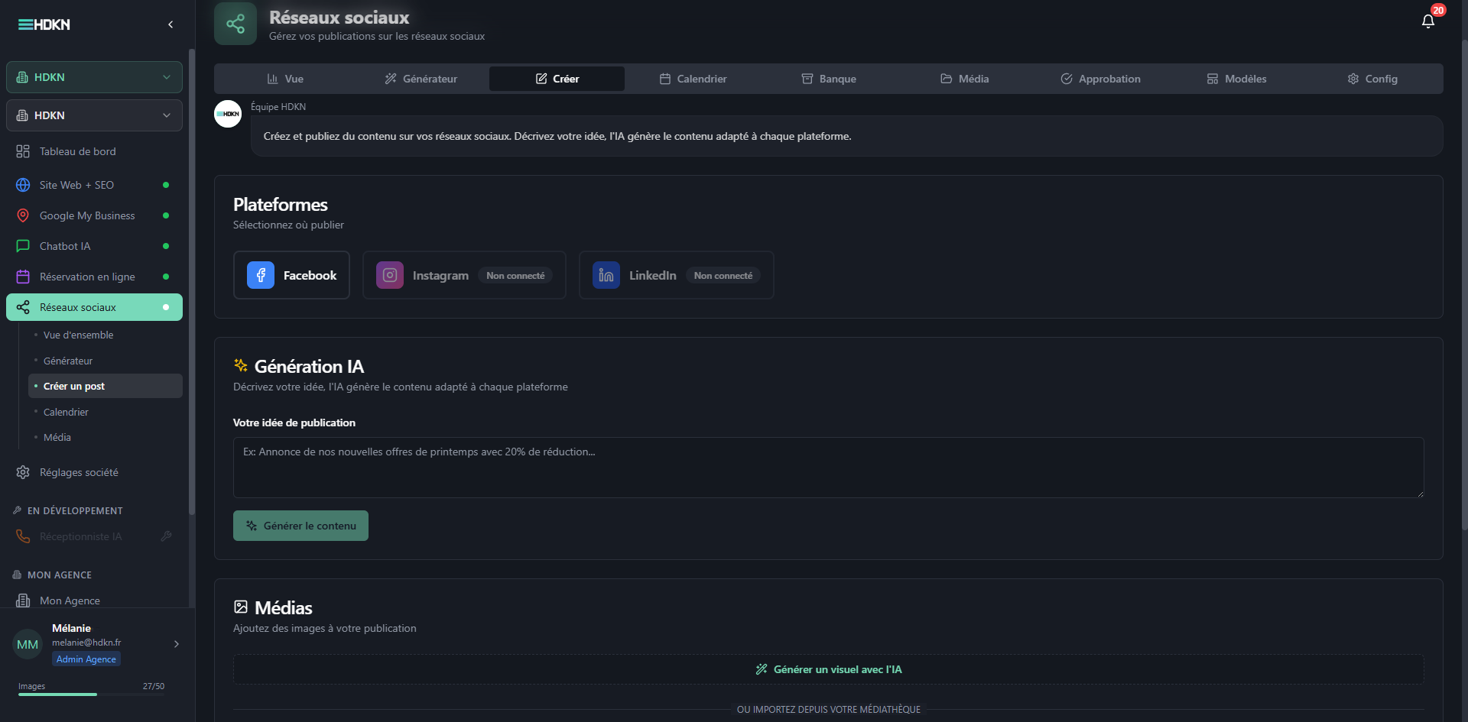Click the LinkedIn logo icon

pos(606,275)
